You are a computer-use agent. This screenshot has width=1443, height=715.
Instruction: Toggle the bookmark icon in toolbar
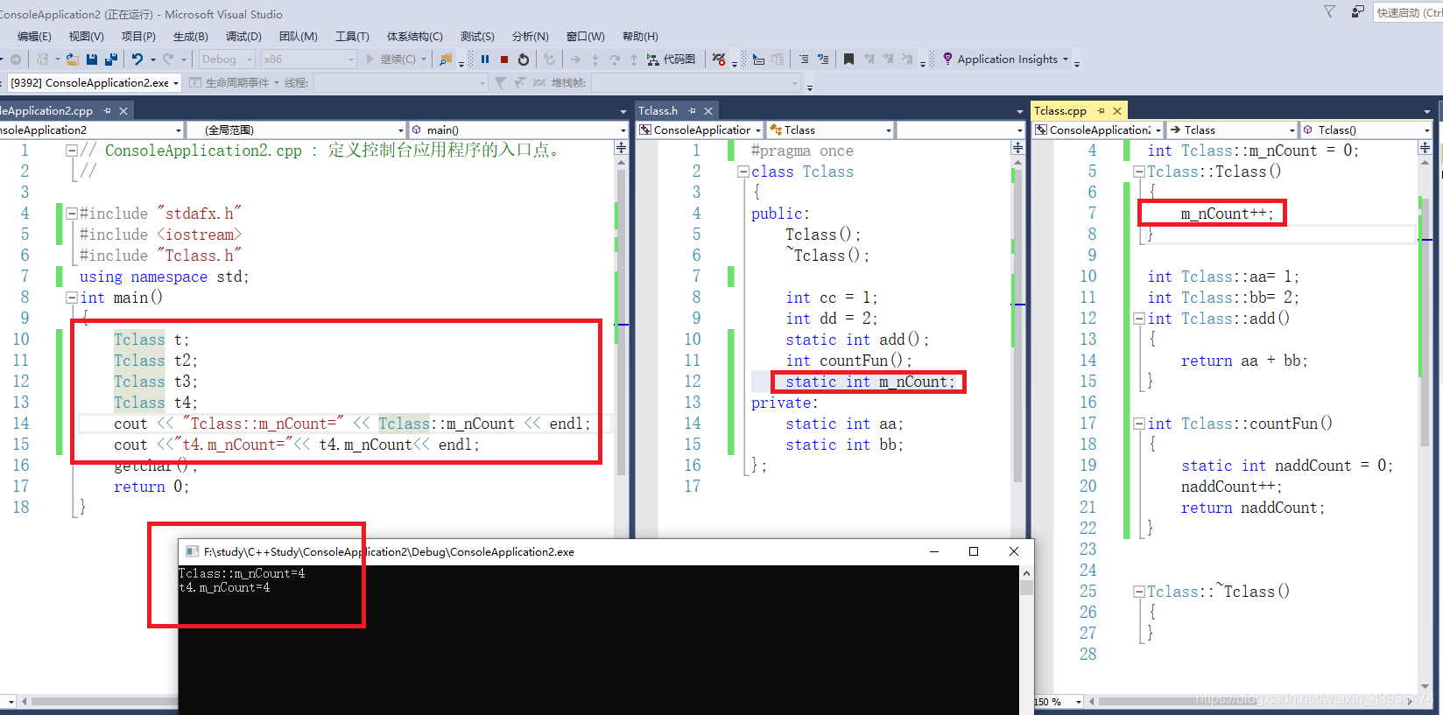click(x=848, y=60)
